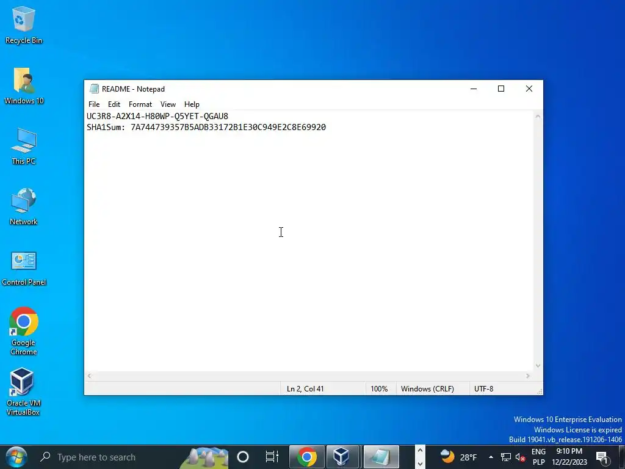Select the Windows 10 user folder icon
The width and height of the screenshot is (625, 469).
24,86
